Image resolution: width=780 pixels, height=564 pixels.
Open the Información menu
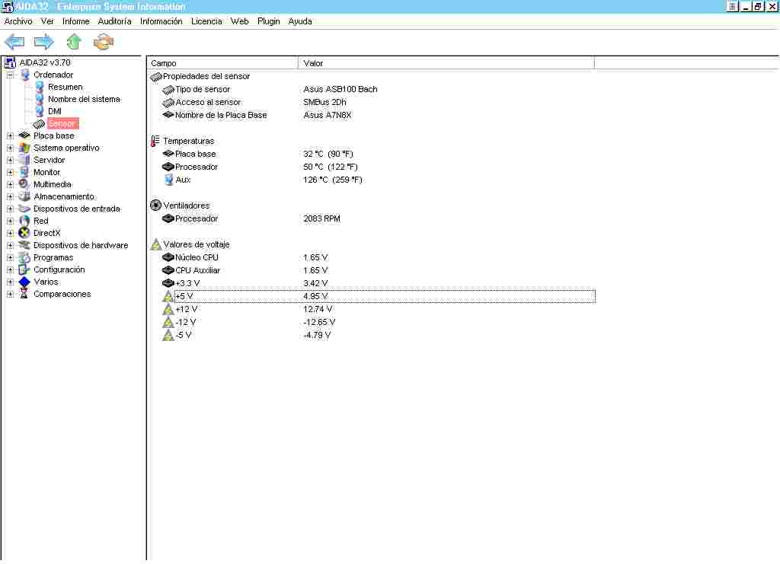[x=161, y=21]
